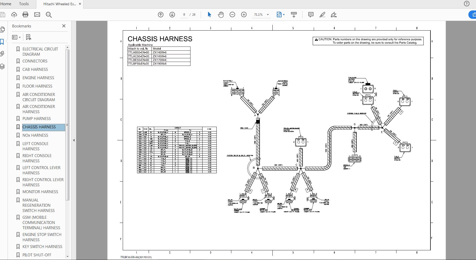476x260 pixels.
Task: Send file by email envelope icon
Action: point(37,15)
